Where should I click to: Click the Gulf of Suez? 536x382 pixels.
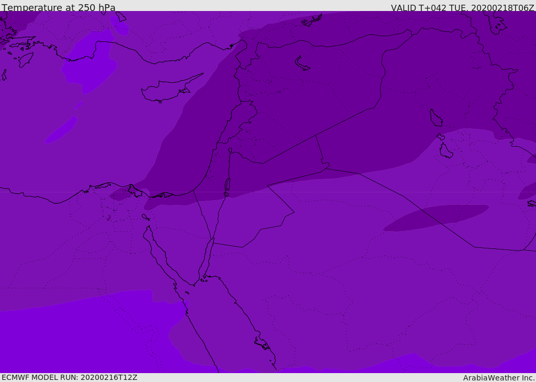point(157,252)
